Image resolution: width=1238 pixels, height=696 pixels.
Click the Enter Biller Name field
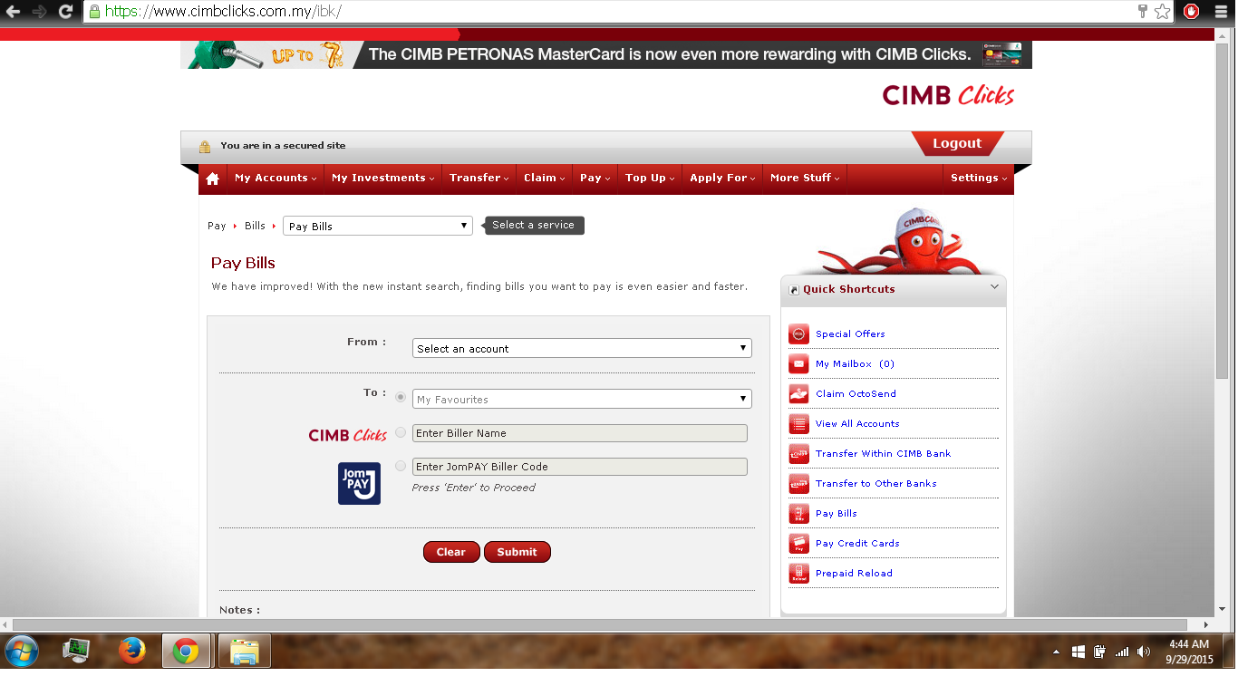(580, 433)
